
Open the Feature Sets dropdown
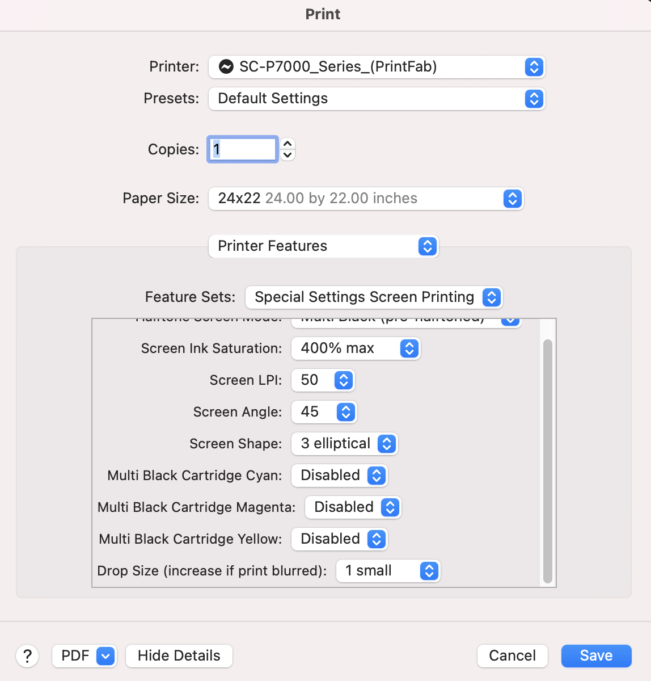(x=374, y=297)
